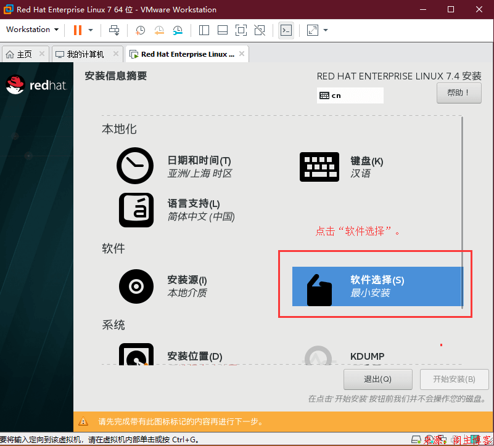This screenshot has height=446, width=494.
Task: Click the 亚洲/上海 时区 text
Action: tap(200, 174)
